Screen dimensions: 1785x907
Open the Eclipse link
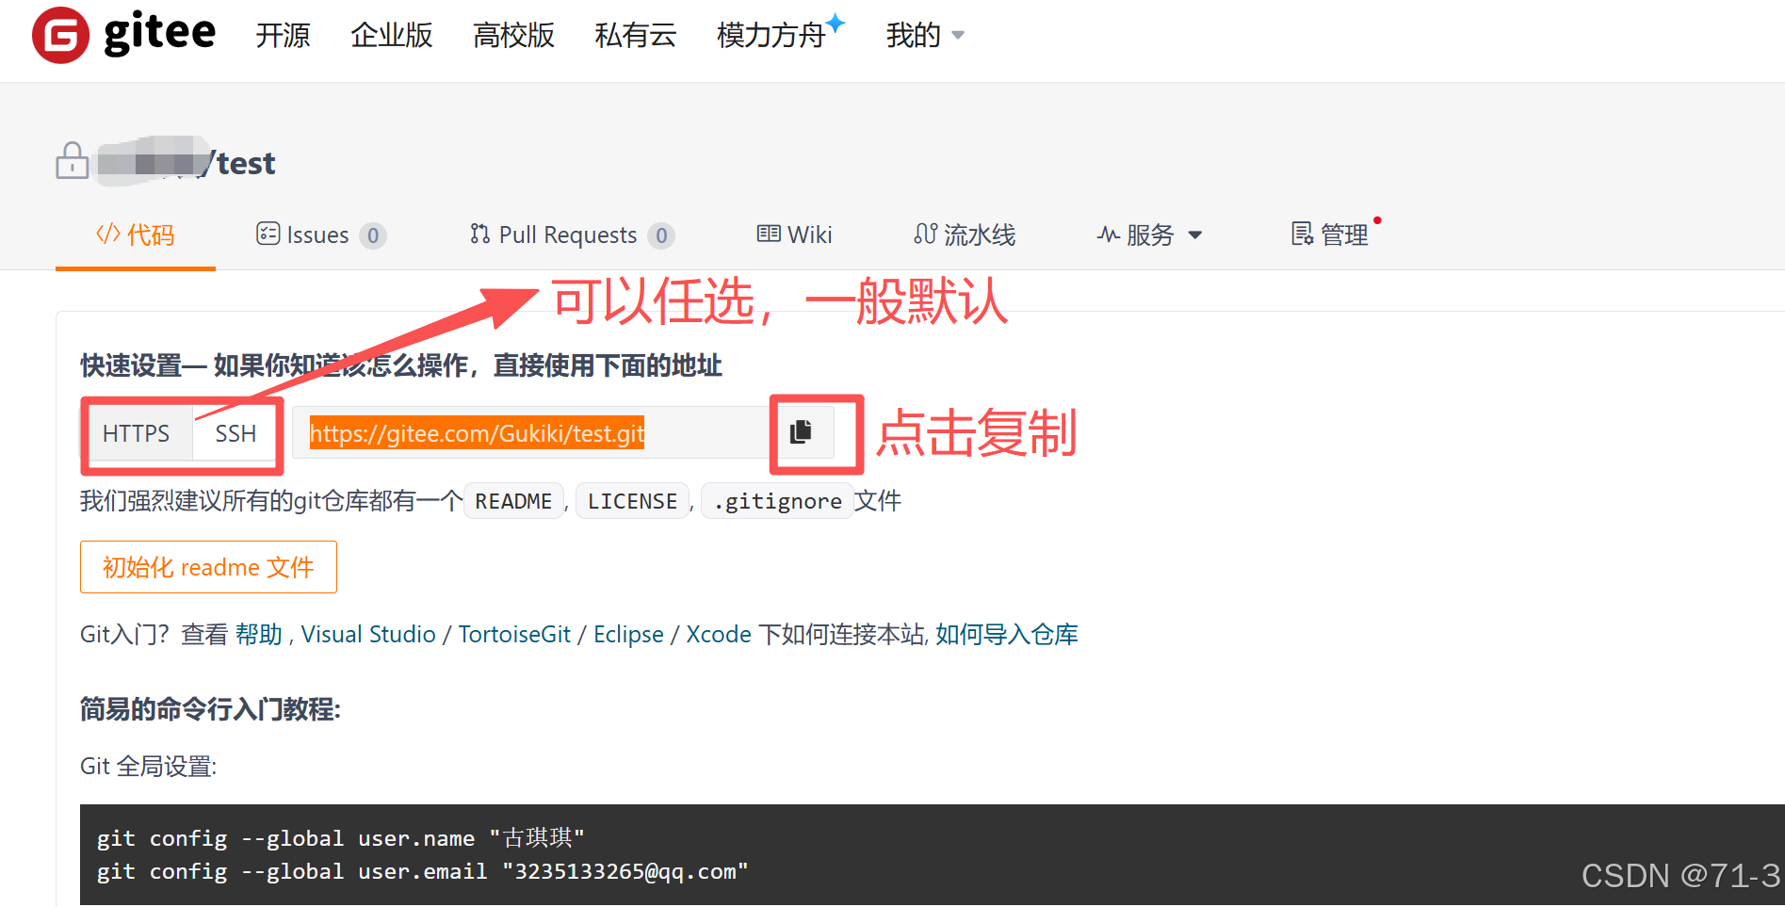click(x=628, y=634)
